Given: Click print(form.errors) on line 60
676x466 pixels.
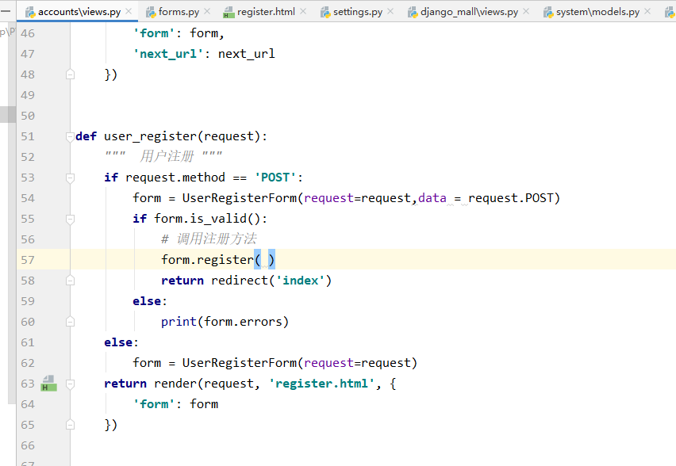Looking at the screenshot, I should pyautogui.click(x=225, y=322).
